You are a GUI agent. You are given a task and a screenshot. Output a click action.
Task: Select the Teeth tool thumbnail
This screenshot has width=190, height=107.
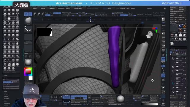tap(172, 35)
